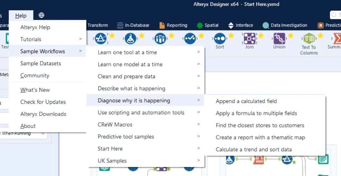
Task: Click the Reporting category paper icon
Action: (162, 25)
